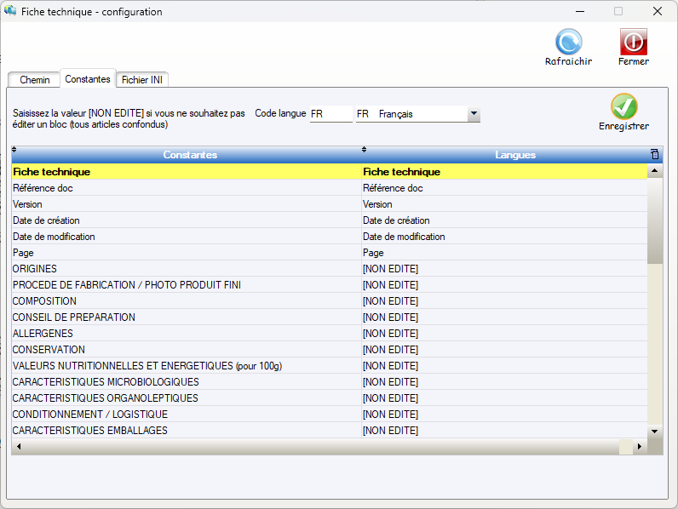Click the Langues column header
Viewport: 678px width, 509px height.
(x=514, y=155)
